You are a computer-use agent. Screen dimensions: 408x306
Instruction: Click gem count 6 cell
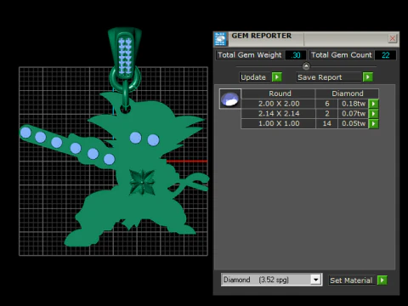coord(327,104)
